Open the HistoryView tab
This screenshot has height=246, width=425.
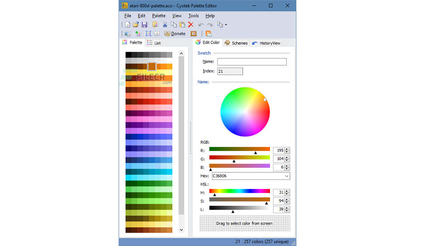(x=266, y=43)
